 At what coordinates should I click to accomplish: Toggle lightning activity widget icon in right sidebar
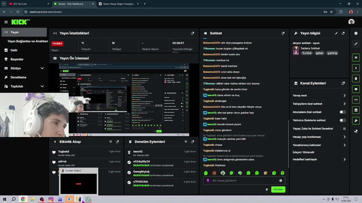356,68
